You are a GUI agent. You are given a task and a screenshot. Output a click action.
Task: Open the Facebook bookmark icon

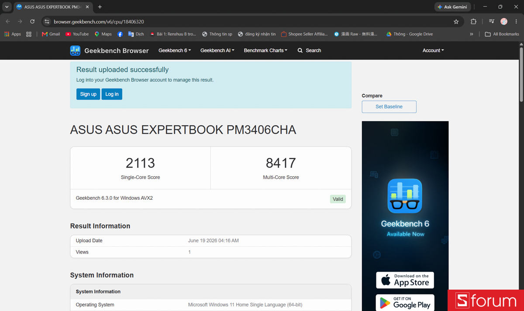120,34
